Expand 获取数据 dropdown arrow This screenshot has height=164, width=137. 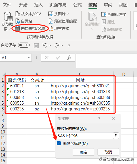point(9,29)
